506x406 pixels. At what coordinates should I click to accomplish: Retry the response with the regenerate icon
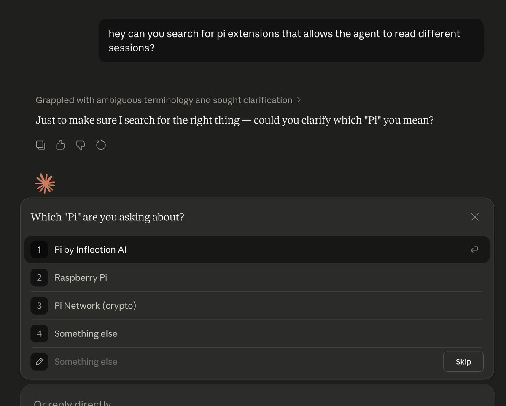[x=101, y=145]
